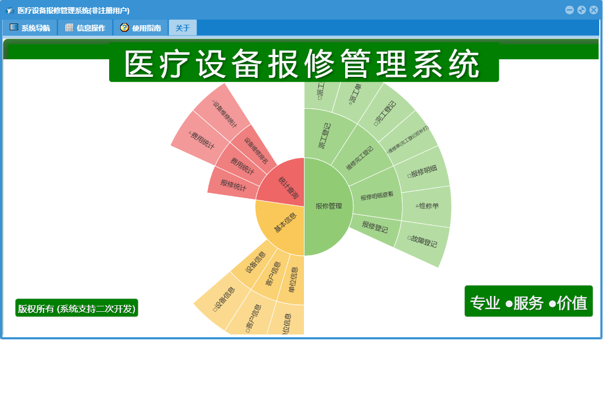Open the □设备信息 segment
Screen dimensions: 603x397
[224, 299]
